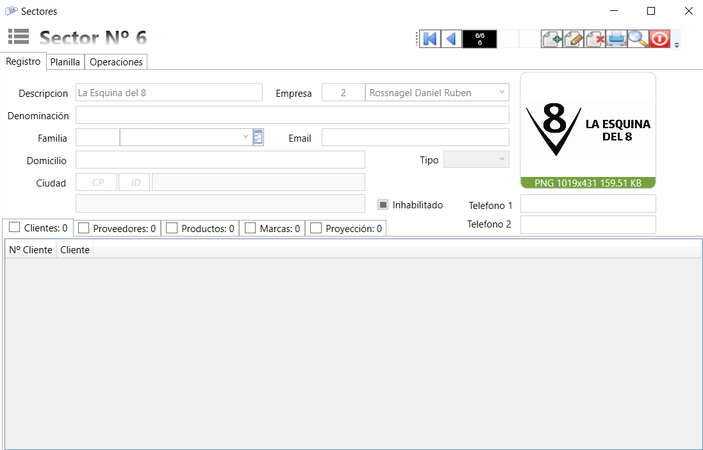Image resolution: width=703 pixels, height=450 pixels.
Task: Click the Sector Nº 6 heading
Action: coord(93,37)
